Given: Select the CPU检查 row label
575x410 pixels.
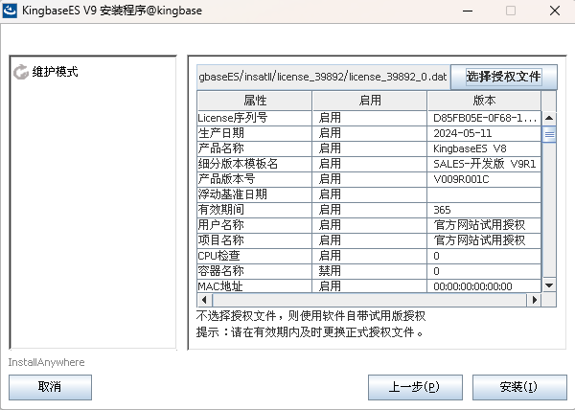Looking at the screenshot, I should [x=218, y=256].
